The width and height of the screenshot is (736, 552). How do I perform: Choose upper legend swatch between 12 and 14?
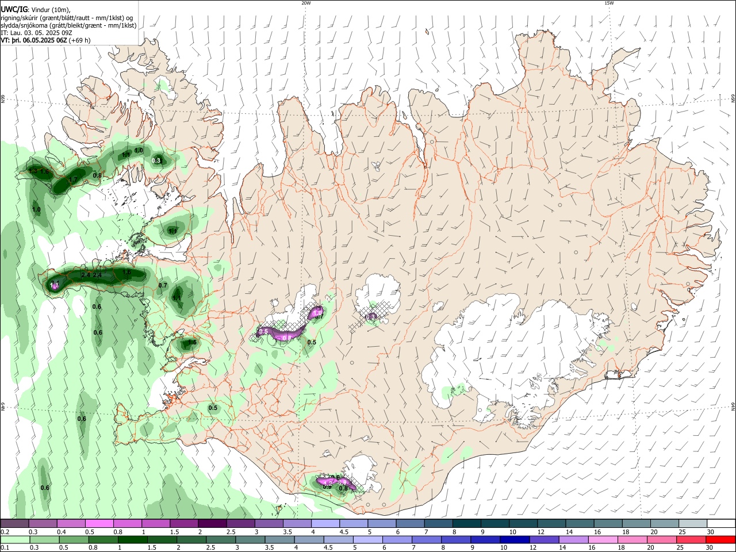click(551, 524)
